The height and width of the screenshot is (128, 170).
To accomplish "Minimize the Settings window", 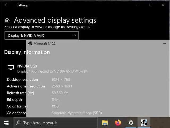I will (139, 5).
